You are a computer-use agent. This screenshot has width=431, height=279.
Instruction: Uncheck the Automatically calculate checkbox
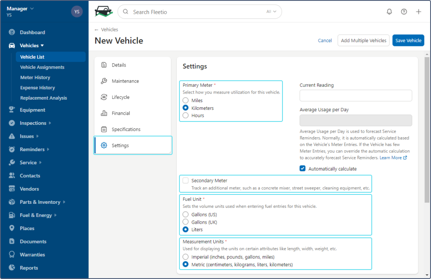(x=303, y=169)
